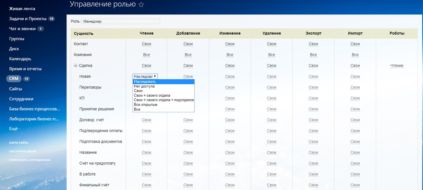Change Переговоры Изменение permission value

point(230,88)
